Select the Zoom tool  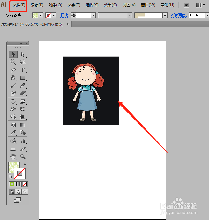[23, 157]
